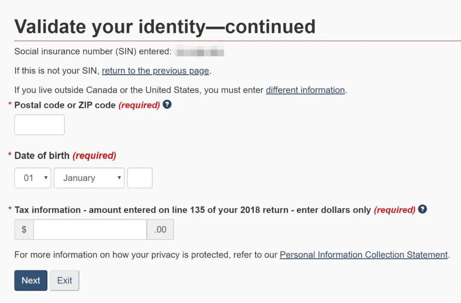Click the line 135 dollar amount field
Viewport: 461px width, 303px height.
tap(90, 230)
